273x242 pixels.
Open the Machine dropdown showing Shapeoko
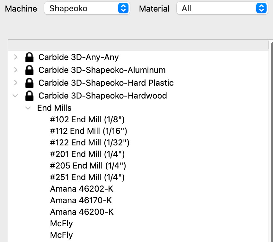(x=87, y=8)
